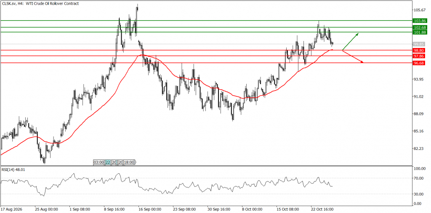The width and height of the screenshot is (431, 213).
Task: Click the 18:00 event marker with arrow
Action: click(x=129, y=162)
